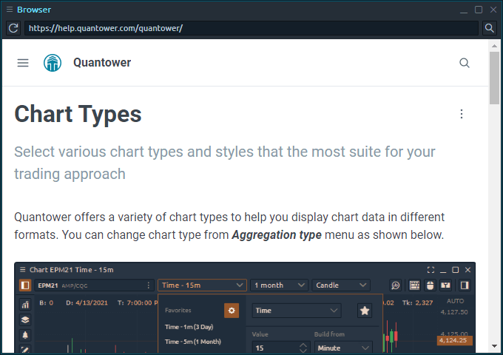Click the Quantower site title link
Viewport: 503px width, 355px height.
(x=102, y=63)
